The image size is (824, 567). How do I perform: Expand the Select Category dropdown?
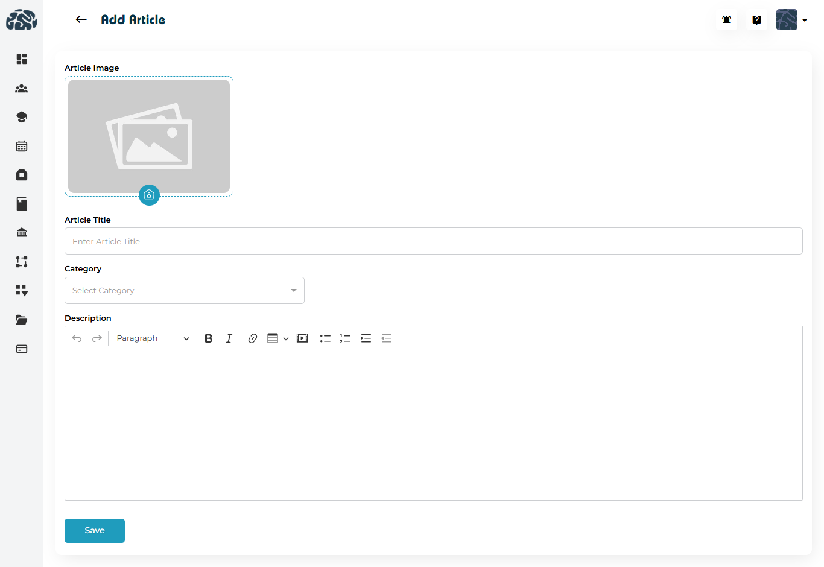tap(184, 290)
